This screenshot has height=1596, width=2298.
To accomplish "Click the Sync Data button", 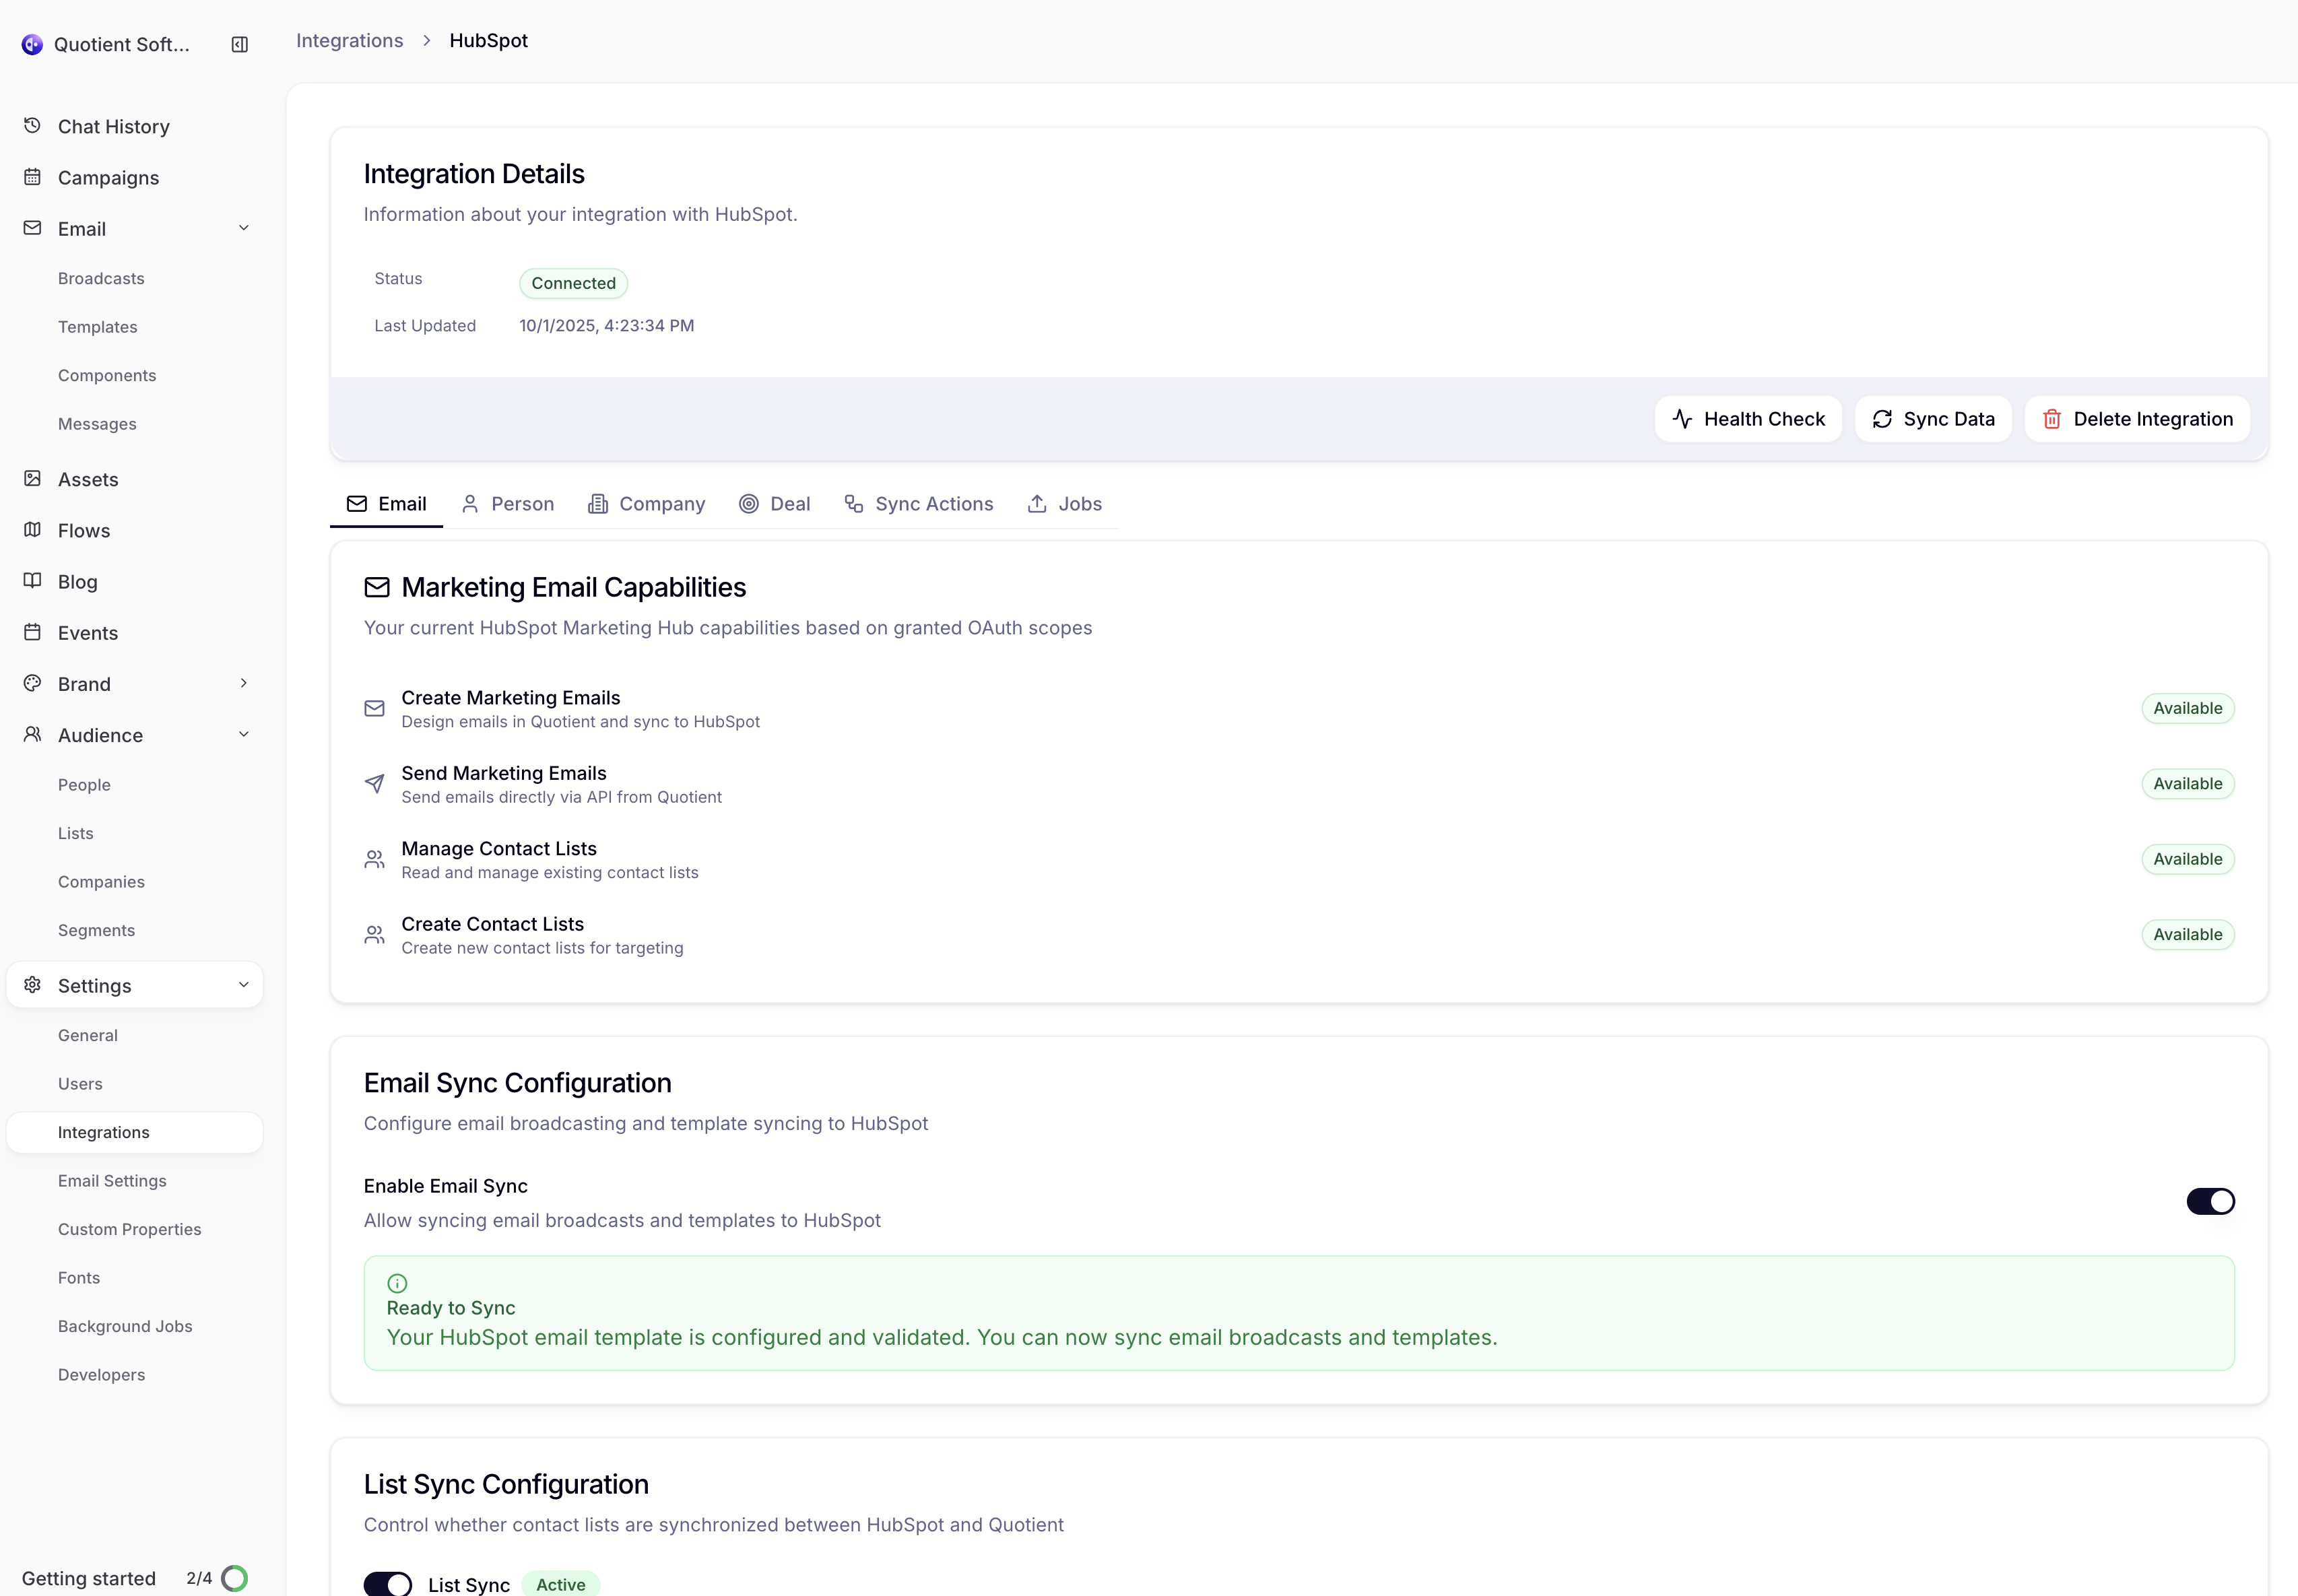I will click(x=1933, y=418).
